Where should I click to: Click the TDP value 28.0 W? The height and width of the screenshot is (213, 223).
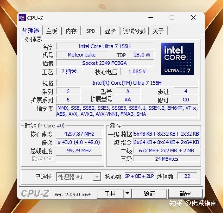pyautogui.click(x=142, y=55)
